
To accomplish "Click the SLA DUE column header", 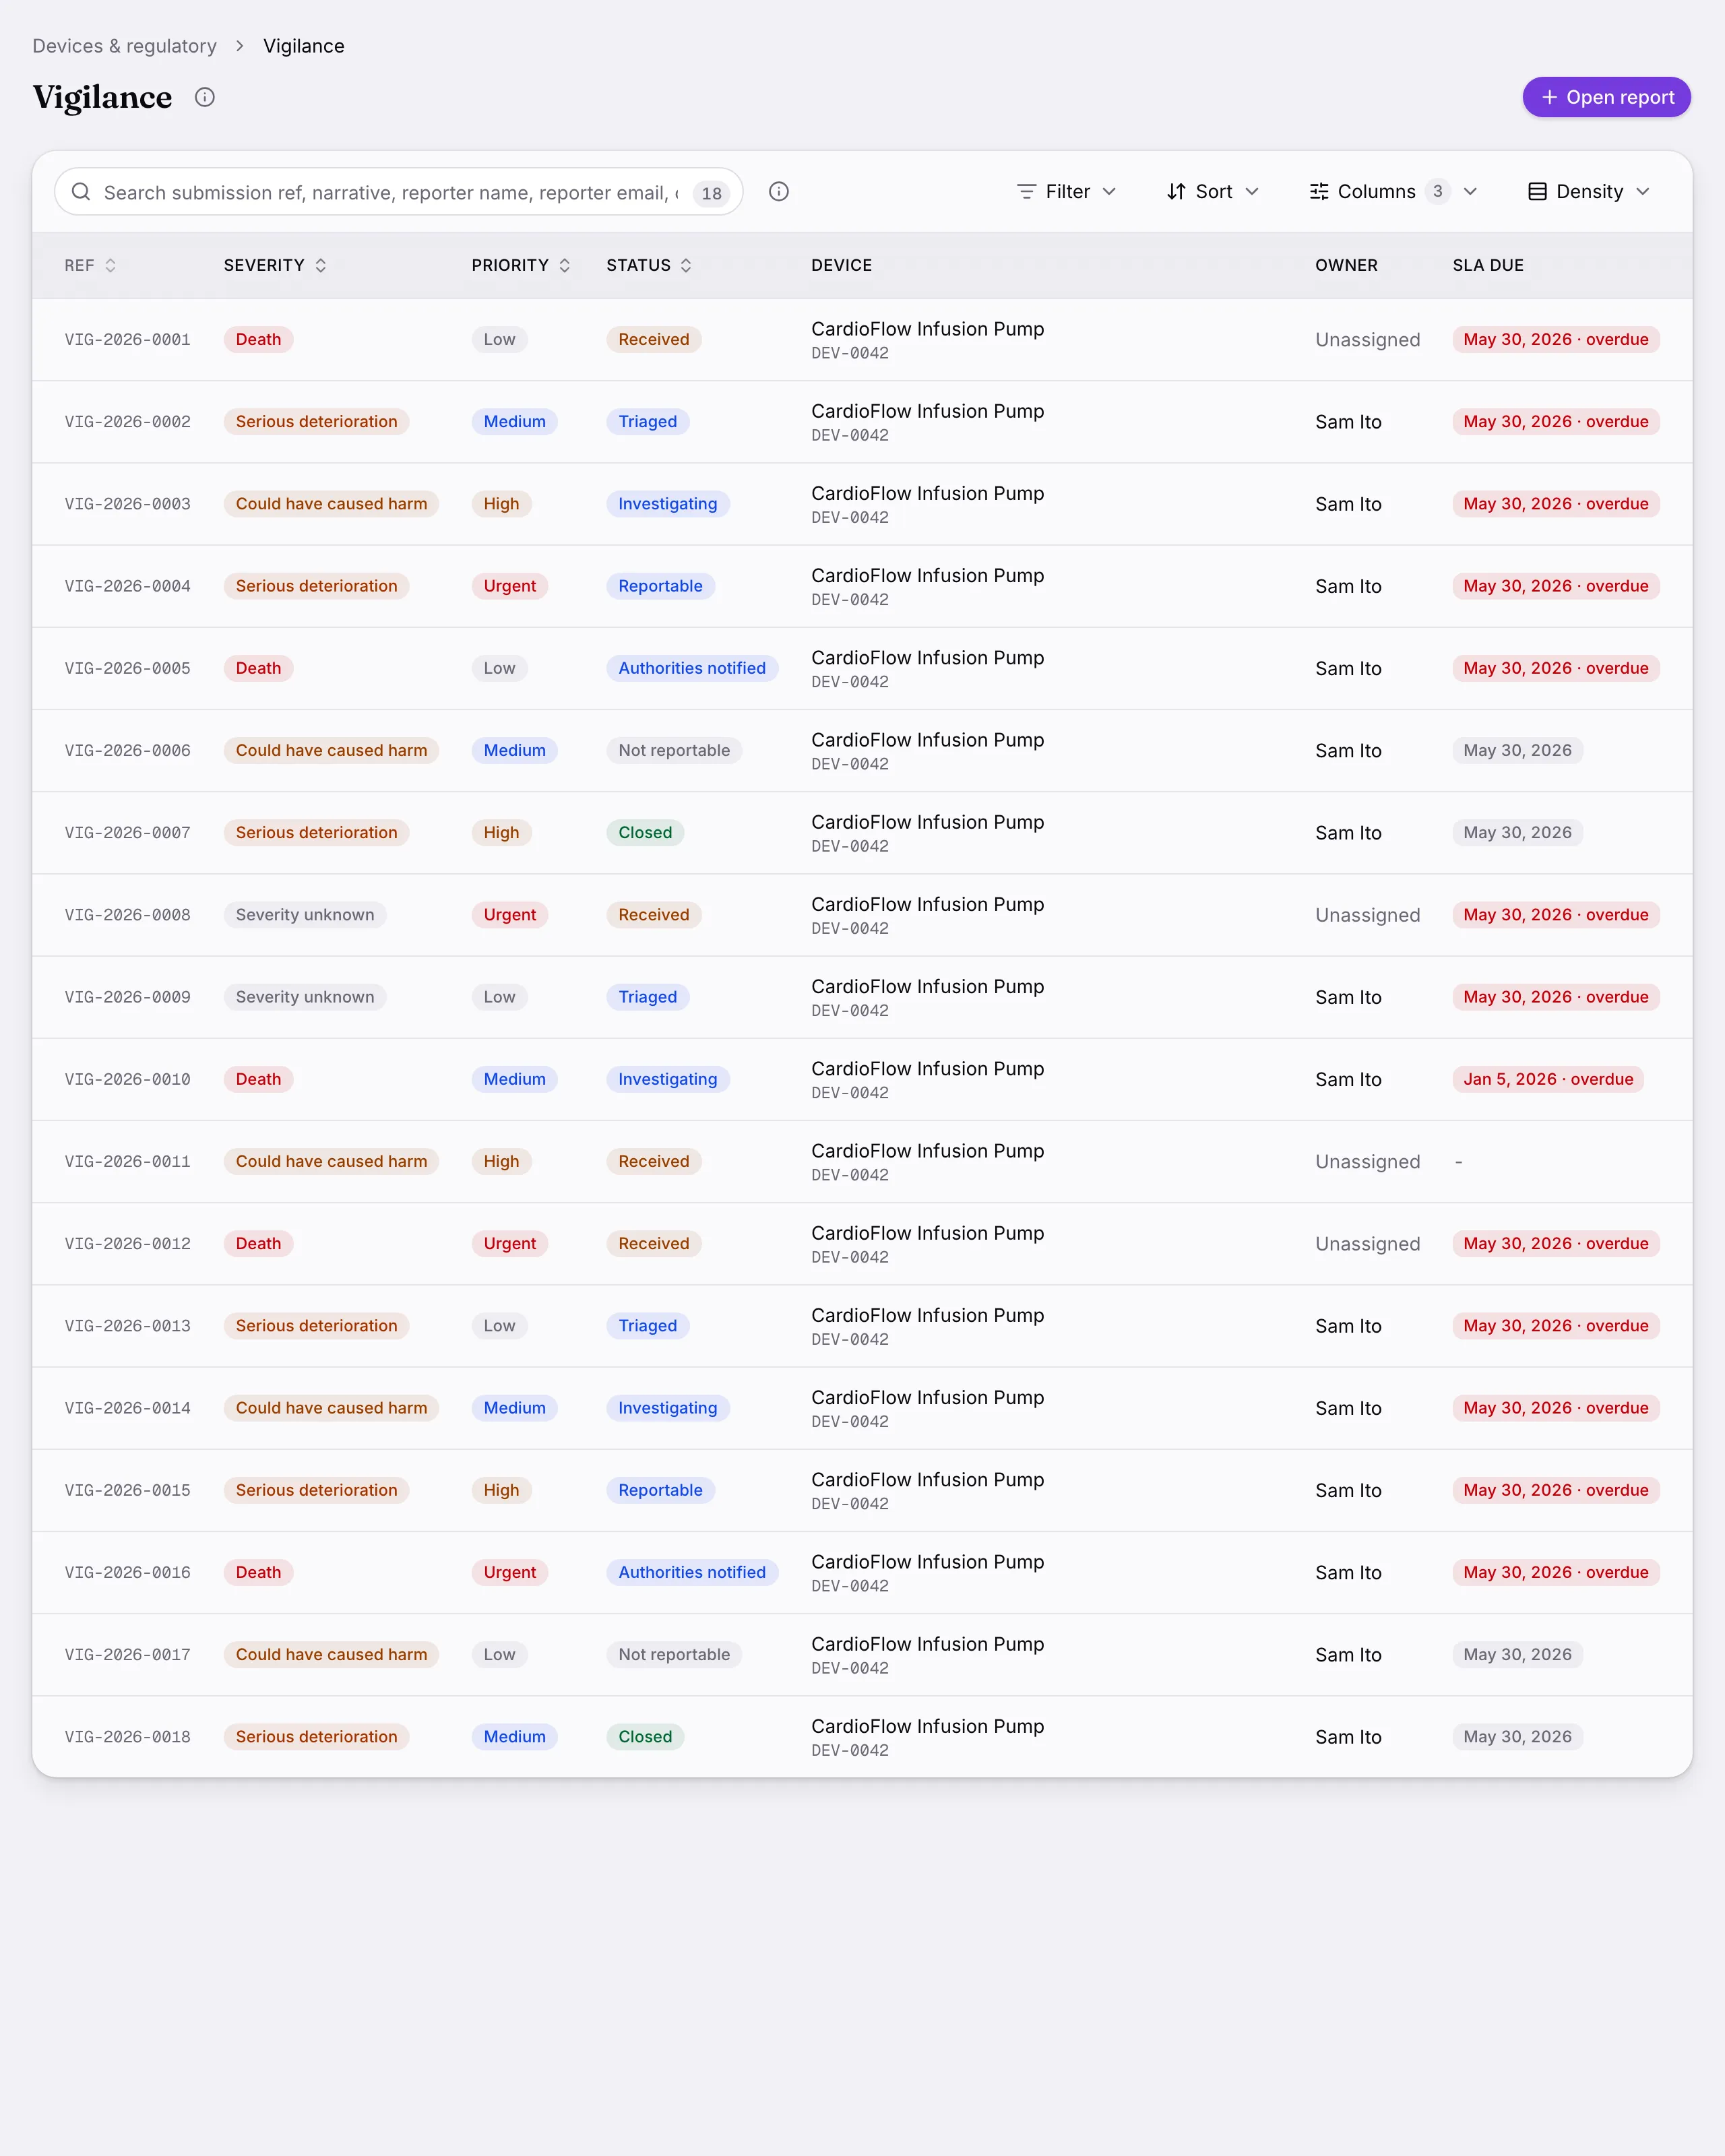I will [x=1488, y=265].
